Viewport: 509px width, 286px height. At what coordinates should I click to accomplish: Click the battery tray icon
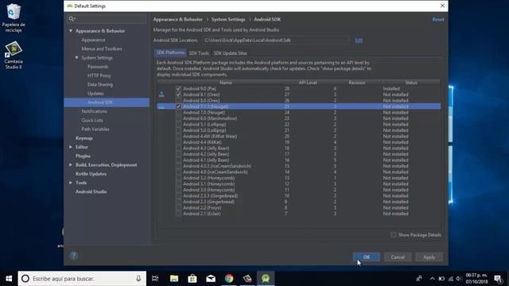click(441, 279)
